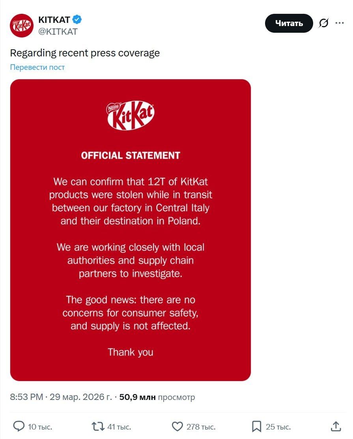Open the KitKat profile avatar
The height and width of the screenshot is (439, 353).
(x=22, y=26)
